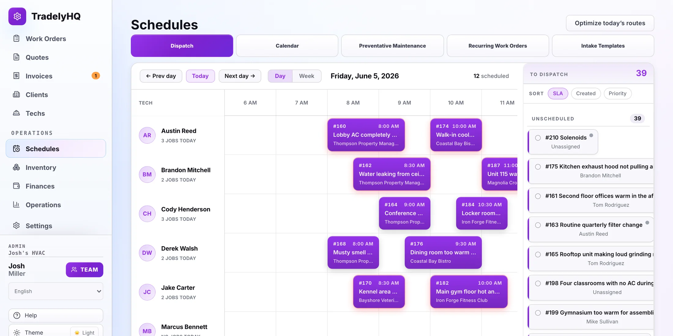This screenshot has width=673, height=336.
Task: Select the #175 Kitchen exhaust hood radio button
Action: 538,167
